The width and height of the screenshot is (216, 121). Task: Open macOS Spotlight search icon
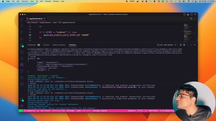click(193, 1)
